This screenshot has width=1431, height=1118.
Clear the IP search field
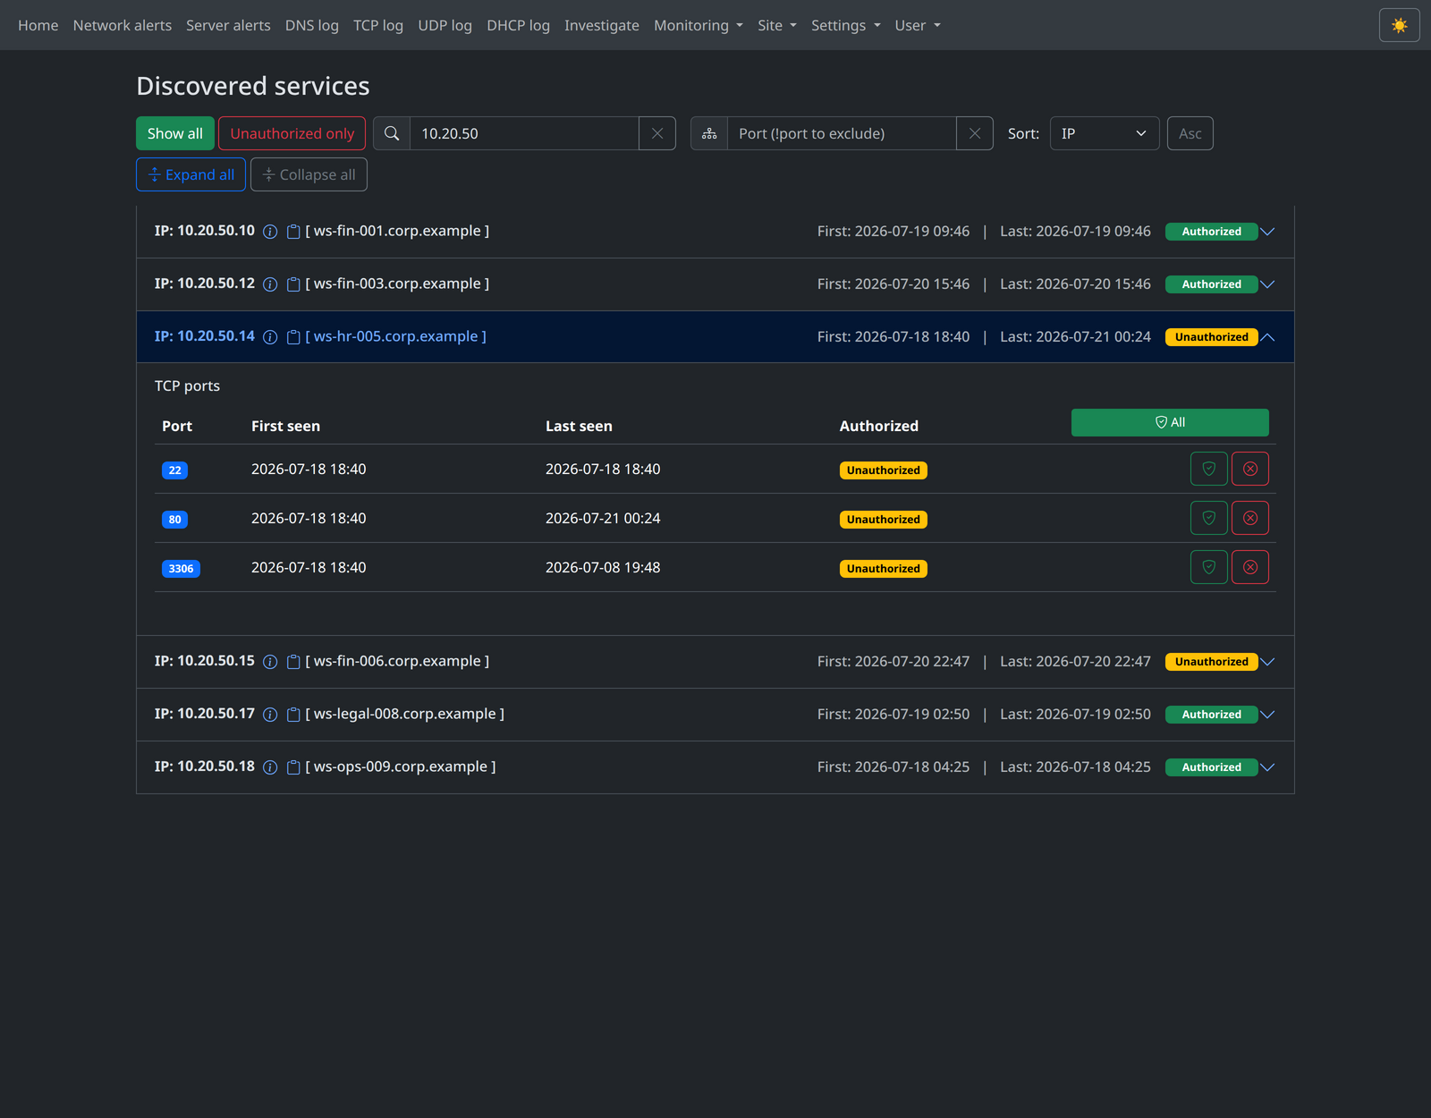click(657, 133)
